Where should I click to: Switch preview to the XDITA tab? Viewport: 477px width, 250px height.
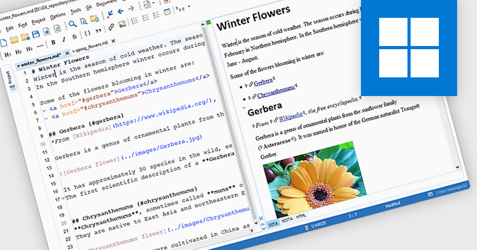pos(286,220)
